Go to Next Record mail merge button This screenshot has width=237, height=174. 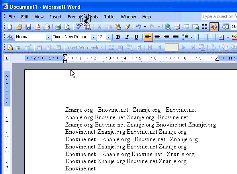pos(184,47)
